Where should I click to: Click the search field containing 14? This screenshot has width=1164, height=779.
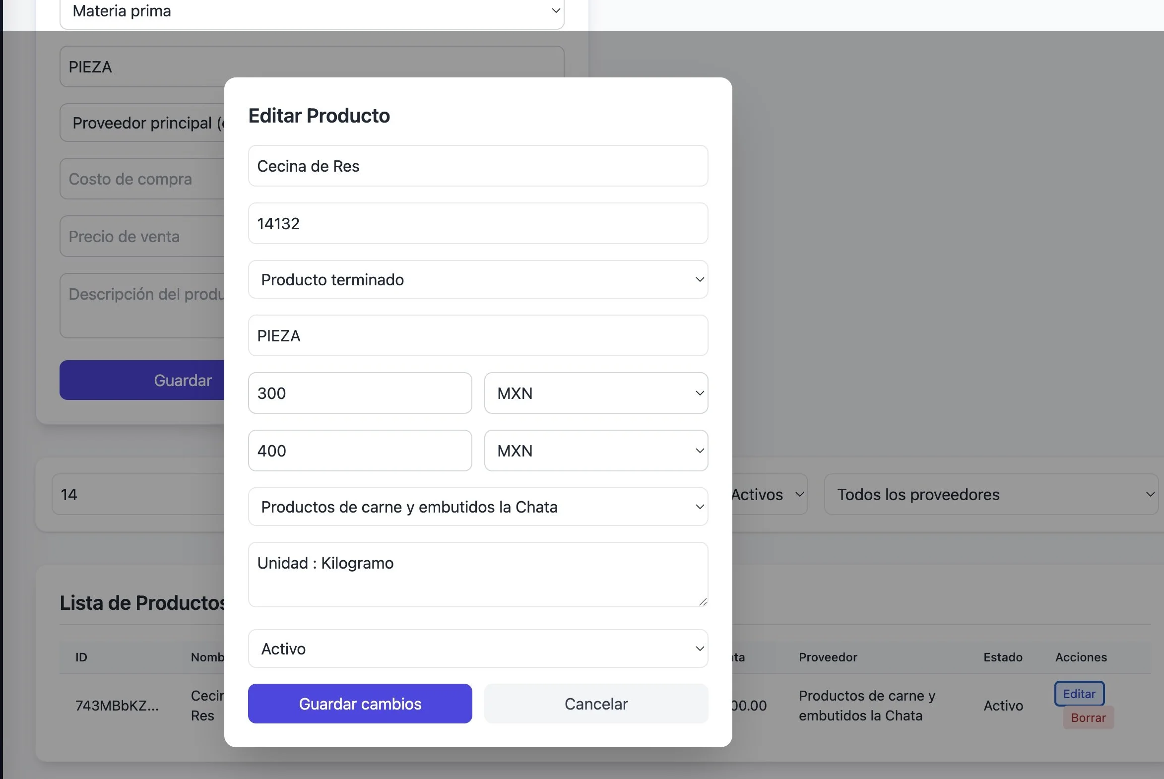click(139, 494)
